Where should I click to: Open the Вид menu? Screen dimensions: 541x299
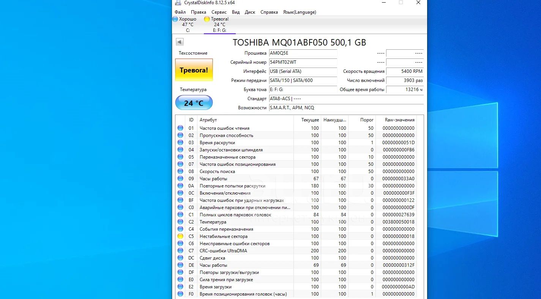[x=235, y=12]
